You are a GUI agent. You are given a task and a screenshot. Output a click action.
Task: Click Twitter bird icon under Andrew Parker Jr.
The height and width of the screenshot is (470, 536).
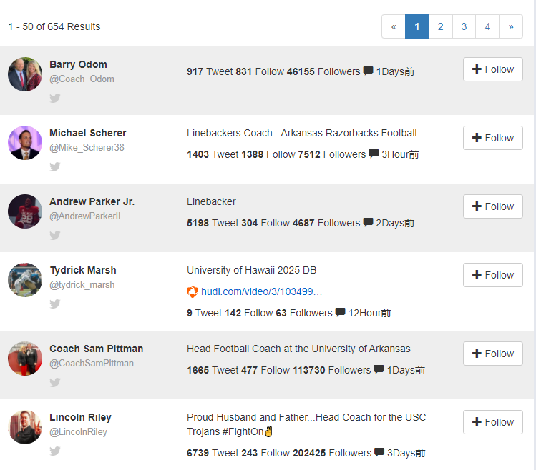[x=55, y=236]
